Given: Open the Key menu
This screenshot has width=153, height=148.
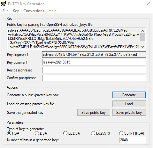Looking at the screenshot, I should click(x=16, y=11).
